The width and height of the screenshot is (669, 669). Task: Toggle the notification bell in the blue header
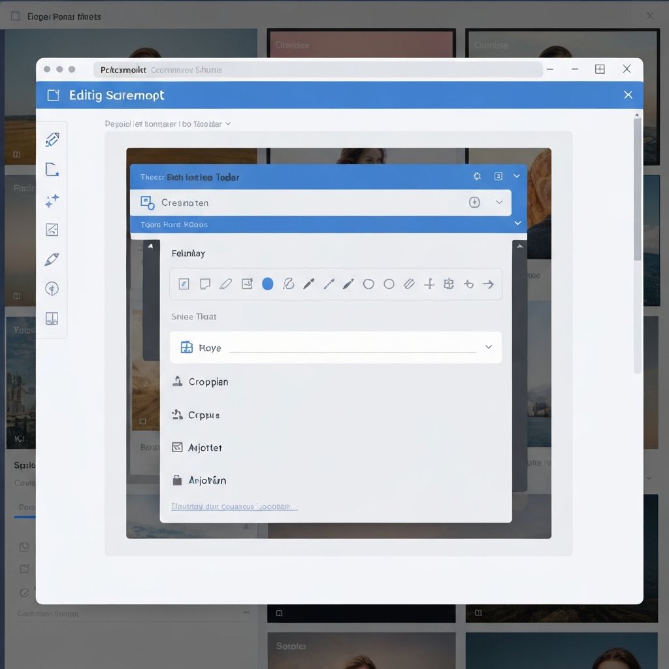(477, 176)
